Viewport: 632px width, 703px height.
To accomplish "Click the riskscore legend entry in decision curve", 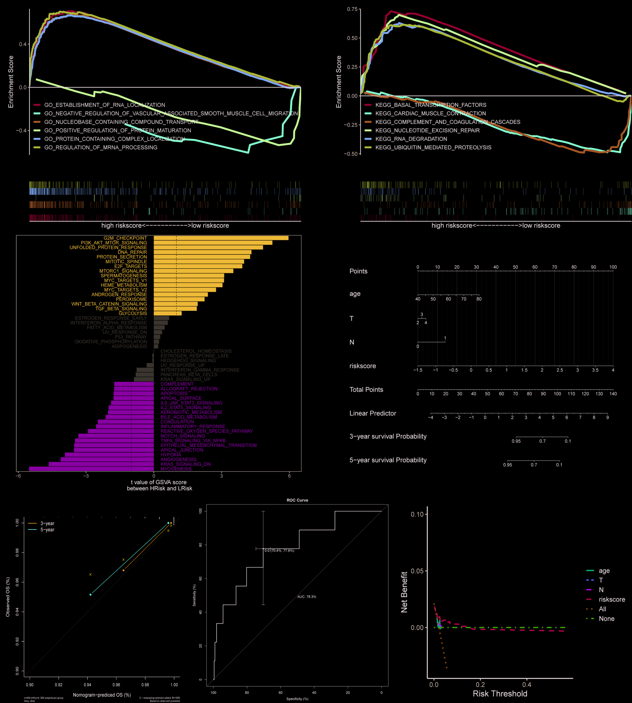I will 612,599.
